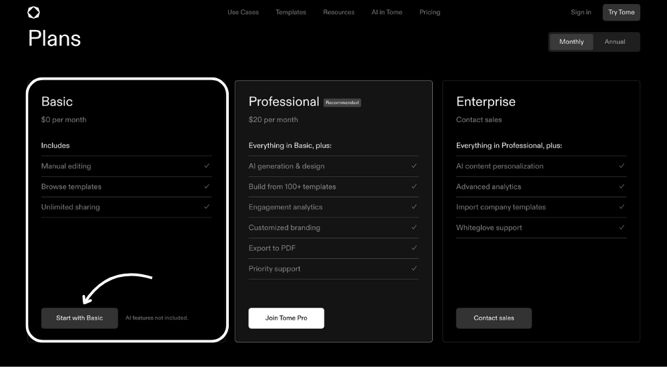The height and width of the screenshot is (367, 667).
Task: Go to the Pricing page
Action: pyautogui.click(x=430, y=12)
